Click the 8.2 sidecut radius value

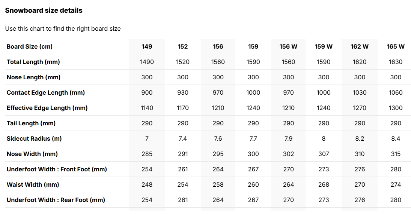[x=360, y=138]
